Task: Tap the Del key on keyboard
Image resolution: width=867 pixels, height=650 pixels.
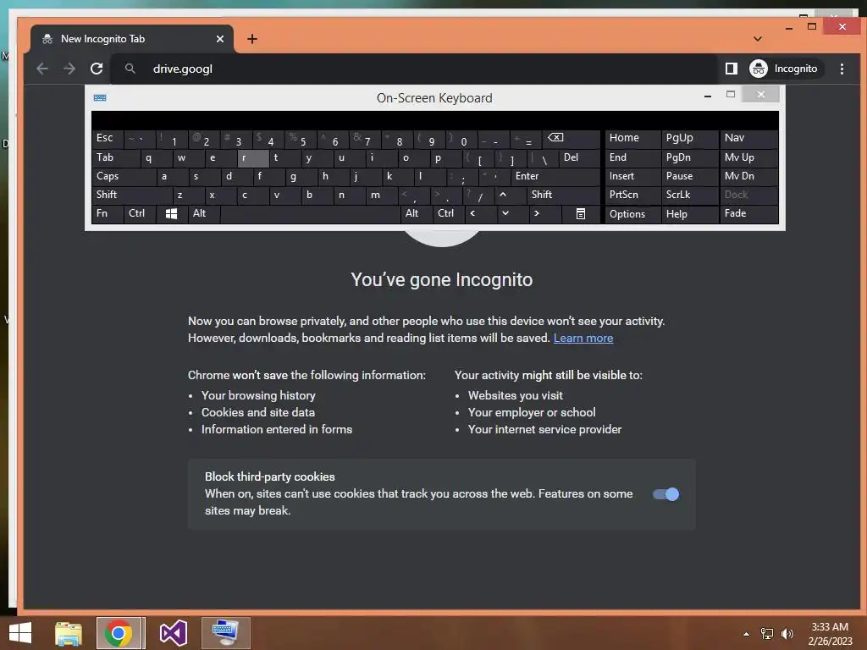Action: point(579,158)
